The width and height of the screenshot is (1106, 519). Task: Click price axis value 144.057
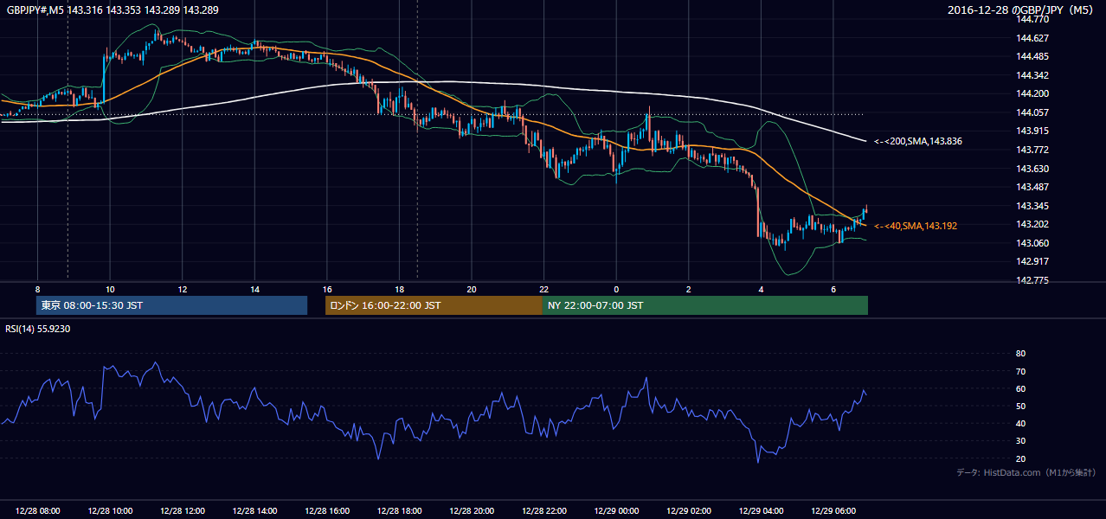(1032, 112)
